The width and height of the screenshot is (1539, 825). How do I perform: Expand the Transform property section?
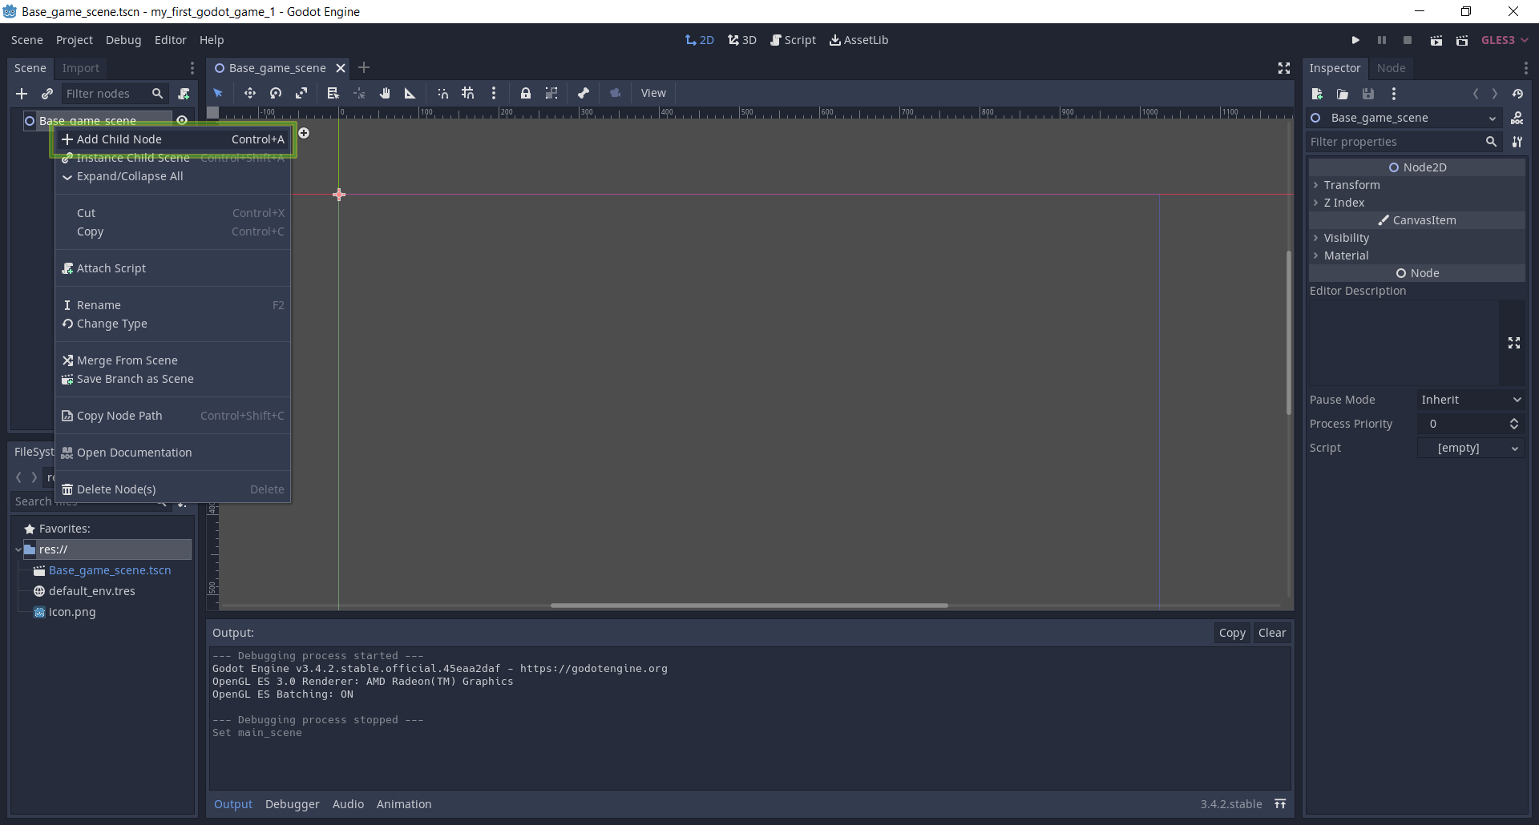(1416, 185)
